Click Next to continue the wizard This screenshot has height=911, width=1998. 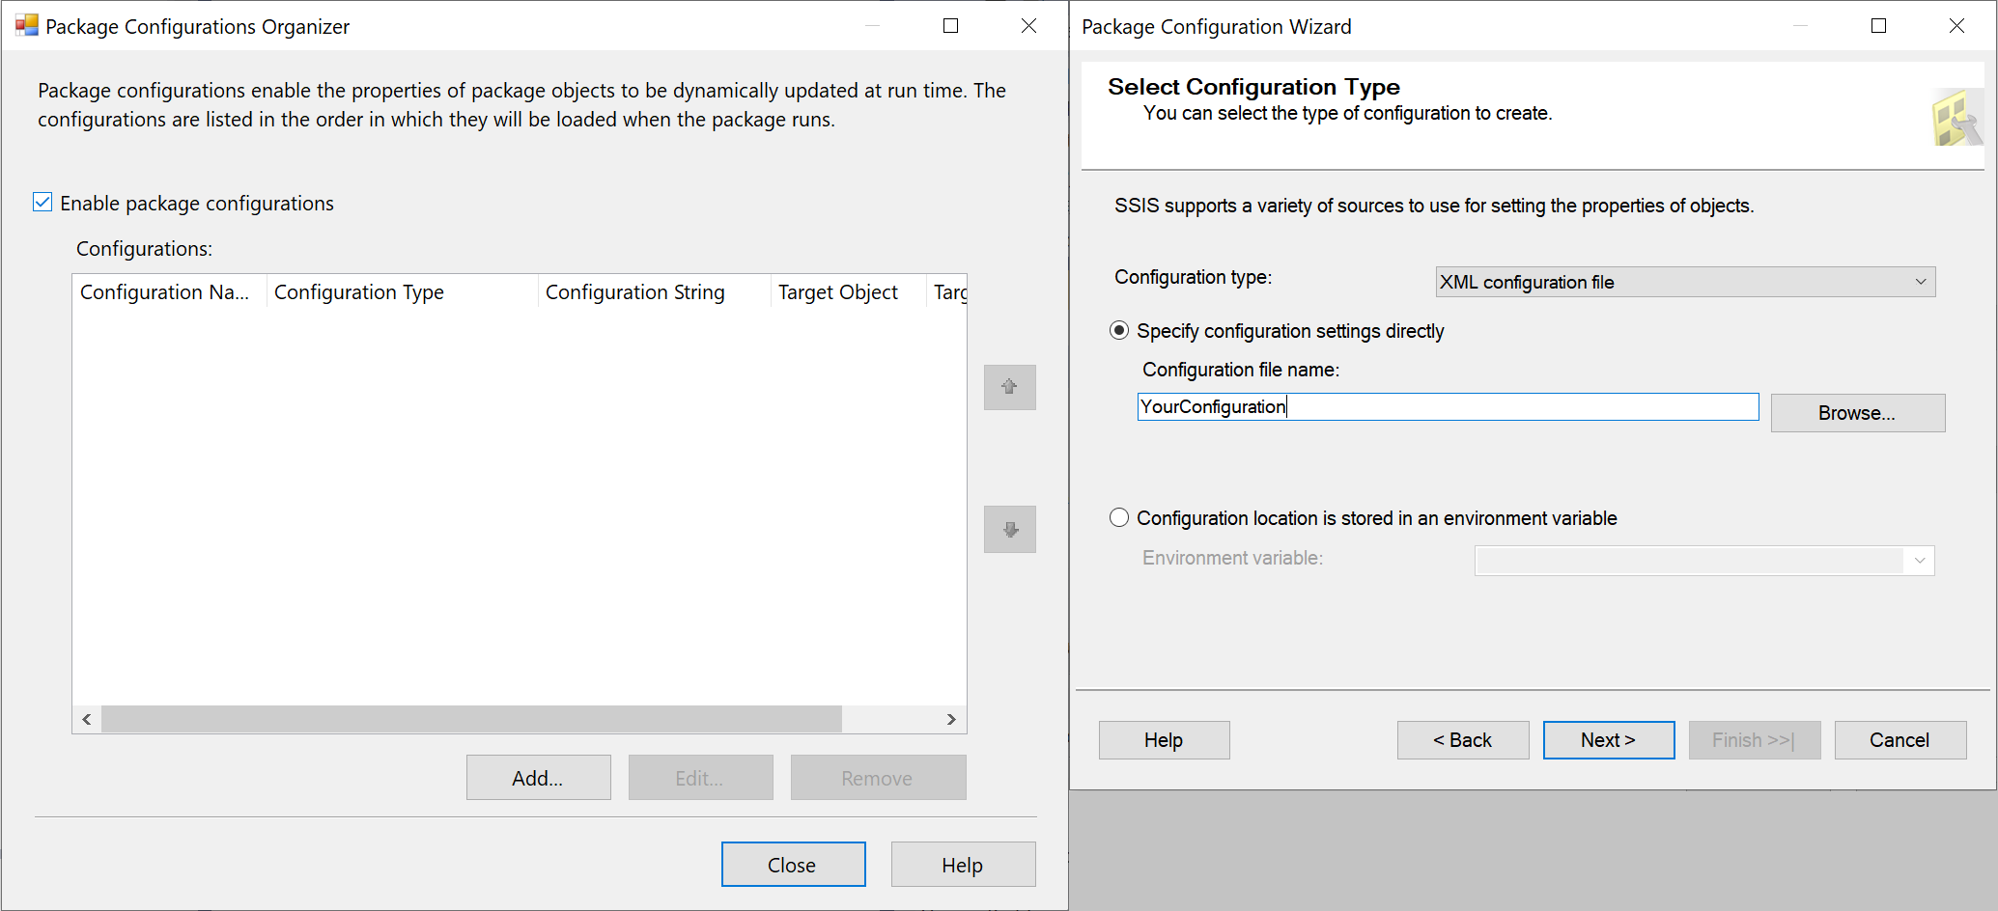(x=1608, y=739)
